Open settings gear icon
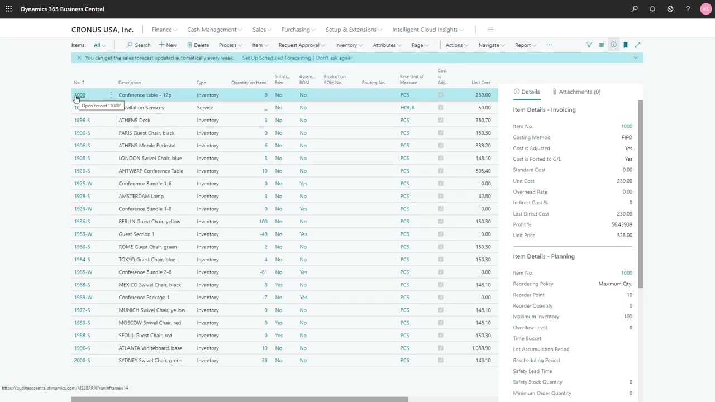 pos(670,9)
